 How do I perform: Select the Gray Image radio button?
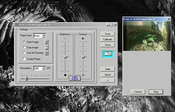pos(24,47)
